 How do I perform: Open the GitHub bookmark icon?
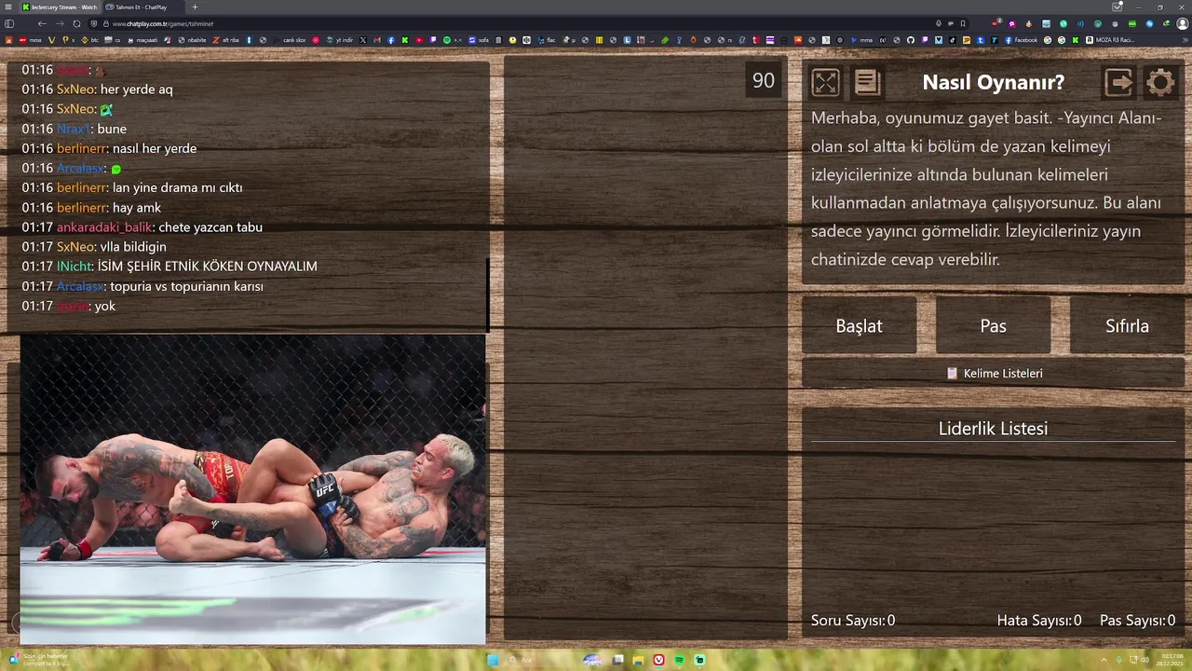(x=910, y=40)
